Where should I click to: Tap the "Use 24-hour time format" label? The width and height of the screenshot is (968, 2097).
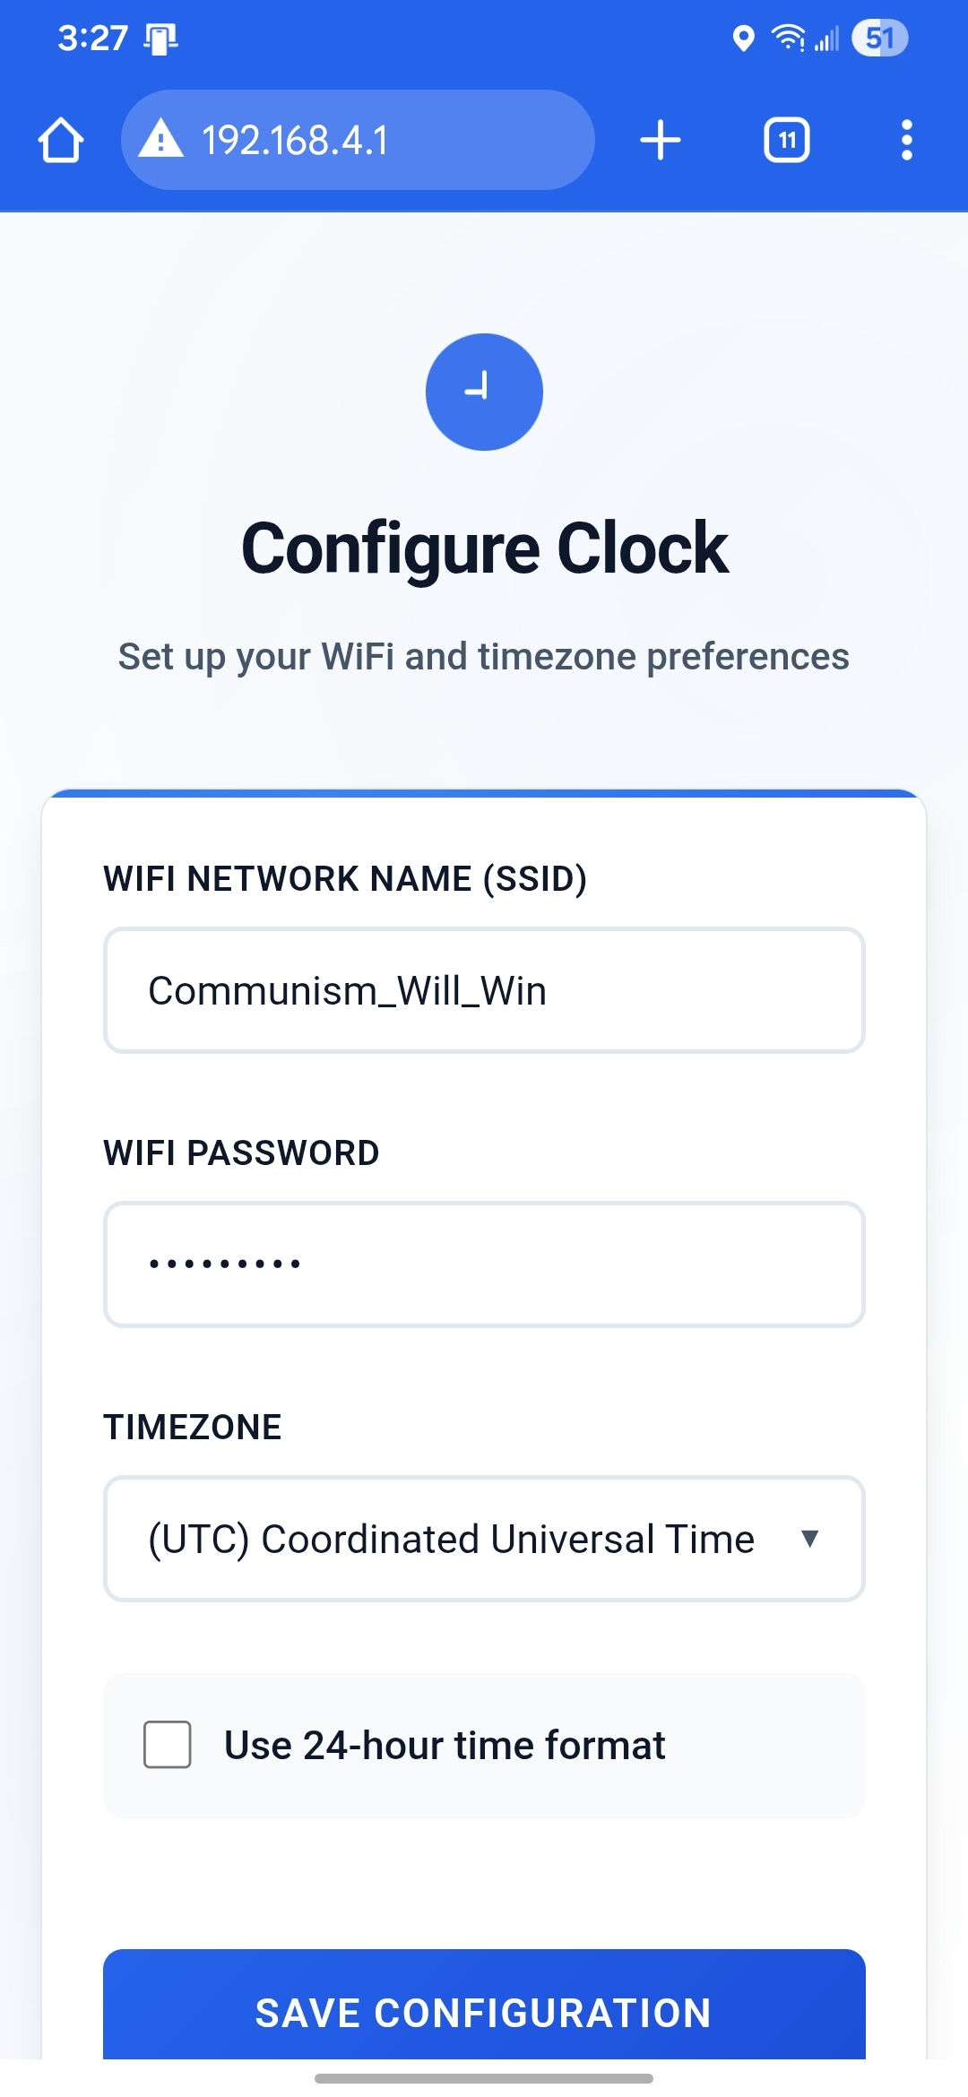coord(445,1745)
